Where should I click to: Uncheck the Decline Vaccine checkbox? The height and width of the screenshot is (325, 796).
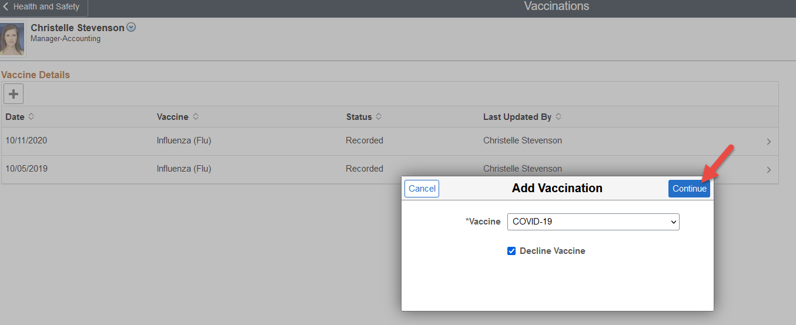pos(511,251)
